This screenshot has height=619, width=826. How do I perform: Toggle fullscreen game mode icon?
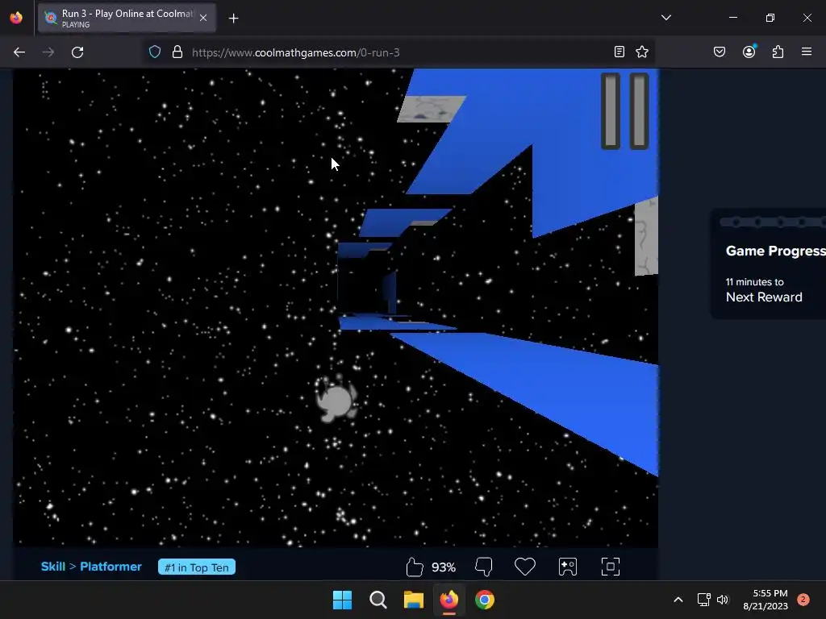[x=611, y=567]
